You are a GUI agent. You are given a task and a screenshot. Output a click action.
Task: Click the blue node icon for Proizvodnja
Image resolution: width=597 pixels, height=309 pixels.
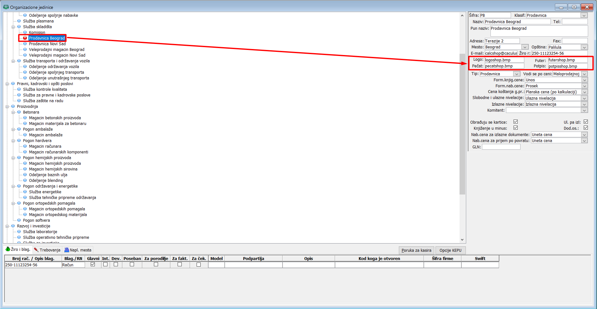pyautogui.click(x=13, y=107)
